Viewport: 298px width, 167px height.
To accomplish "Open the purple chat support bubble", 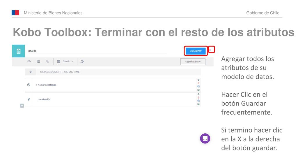I will (x=205, y=138).
